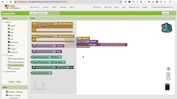Viewport: 177px width, 99px height.
Task: Select the Lists blocks icon
Action: click(9, 39)
